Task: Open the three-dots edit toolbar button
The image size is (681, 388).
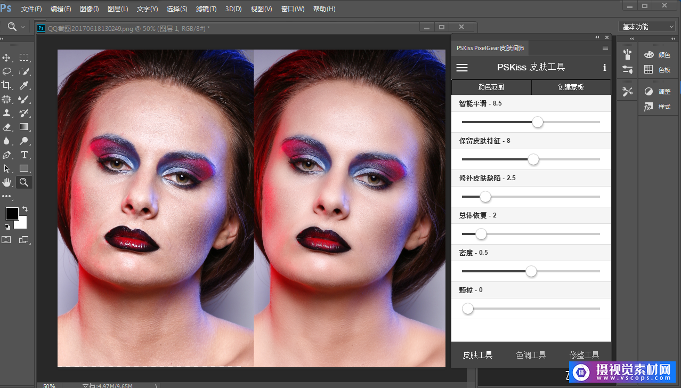Action: click(7, 197)
